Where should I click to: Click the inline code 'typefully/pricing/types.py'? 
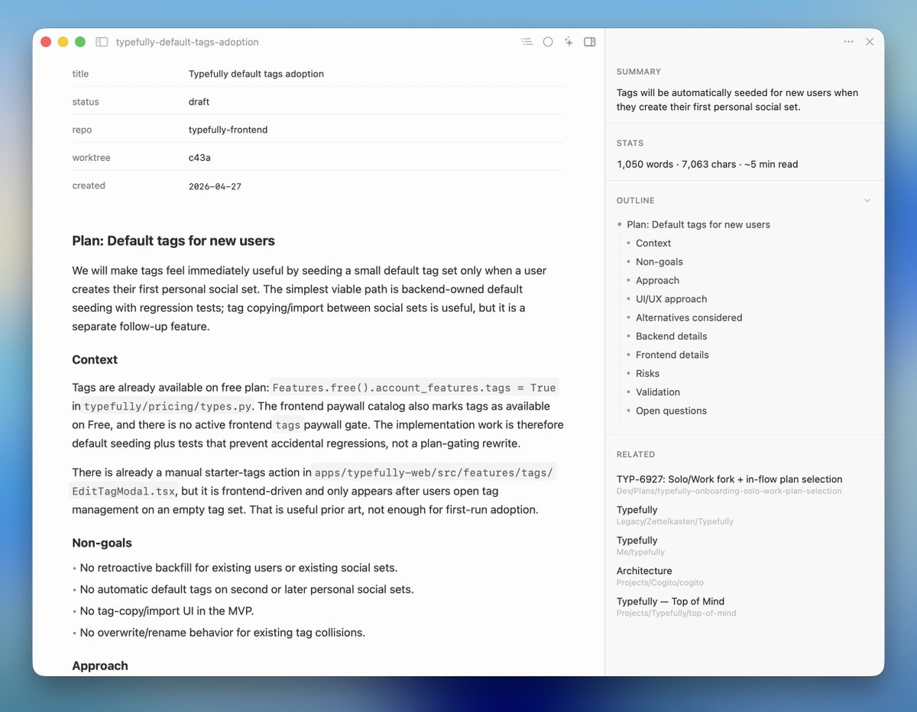[x=167, y=407]
